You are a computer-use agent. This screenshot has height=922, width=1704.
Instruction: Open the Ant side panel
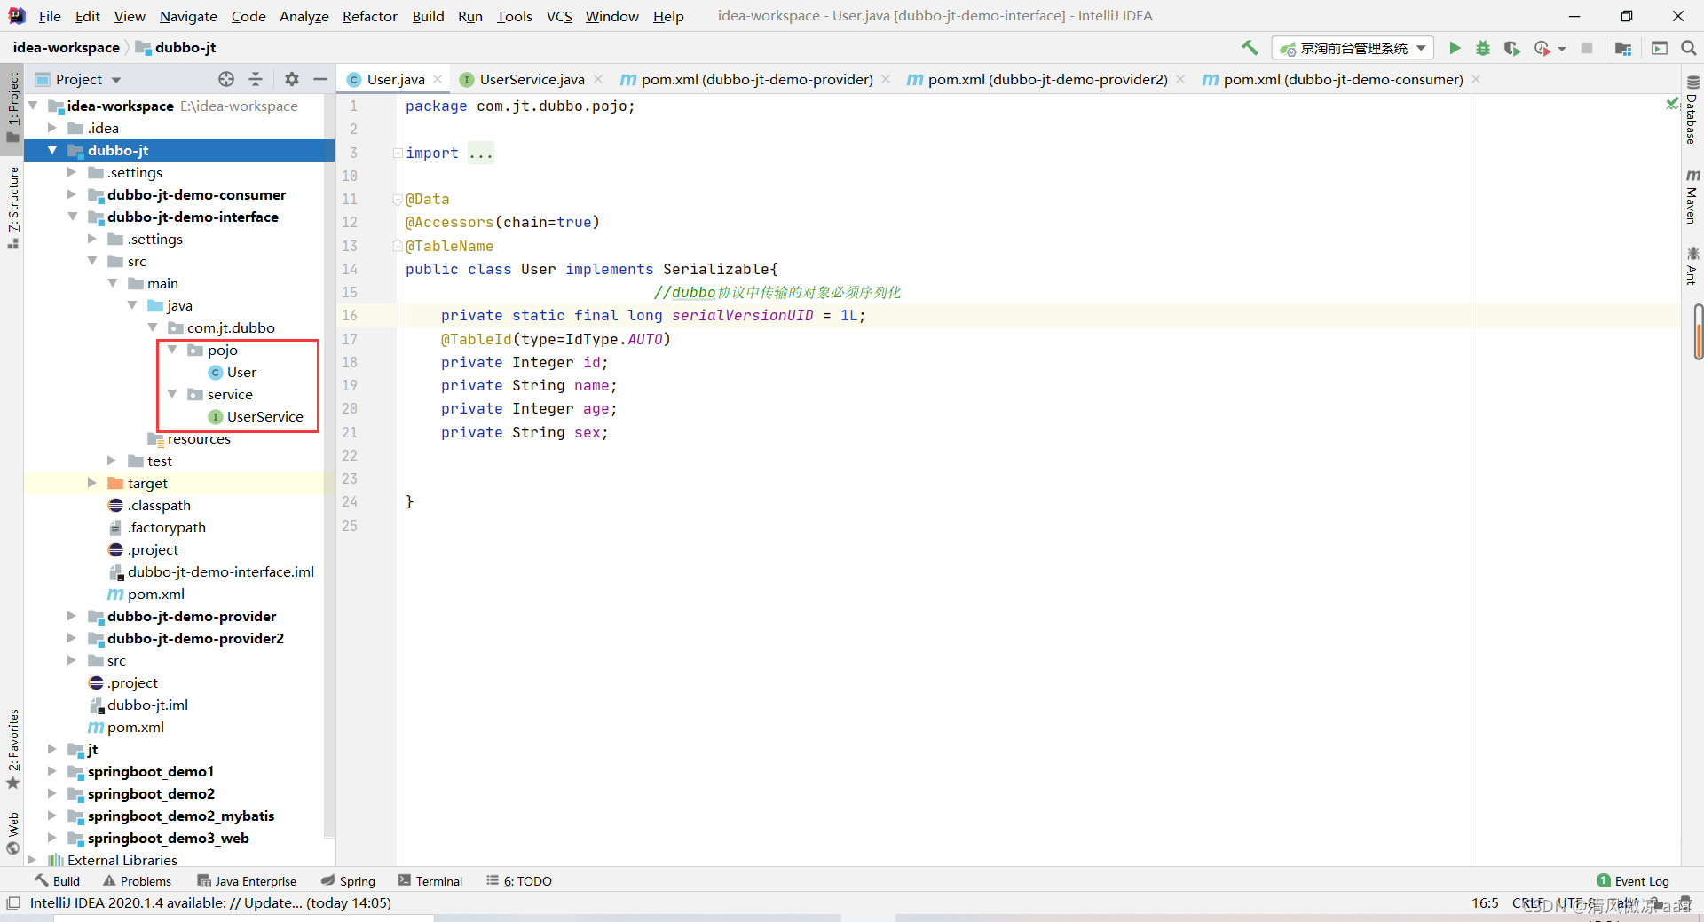(x=1692, y=265)
